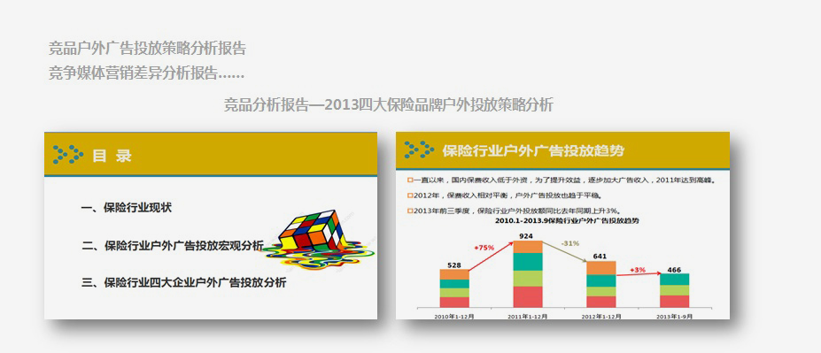Click the -31% decline label
Image resolution: width=821 pixels, height=353 pixels.
[x=569, y=243]
